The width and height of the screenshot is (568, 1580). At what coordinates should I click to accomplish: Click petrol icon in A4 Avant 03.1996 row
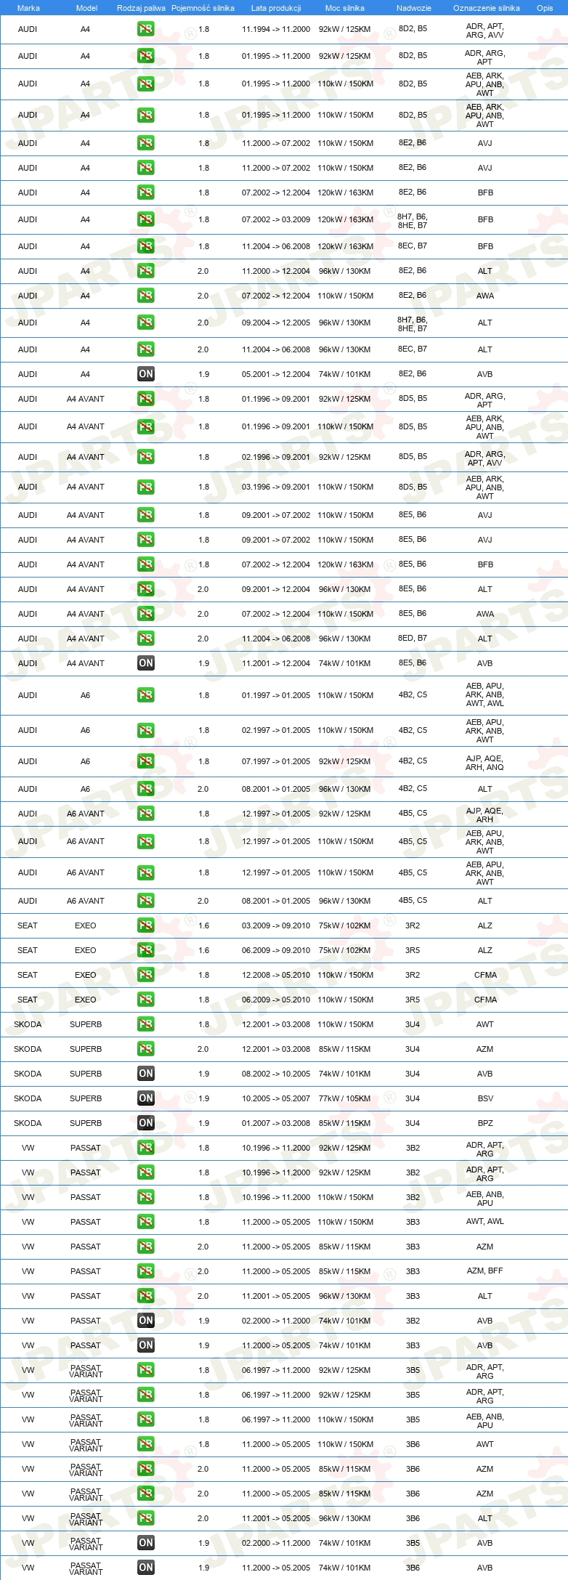coord(146,487)
